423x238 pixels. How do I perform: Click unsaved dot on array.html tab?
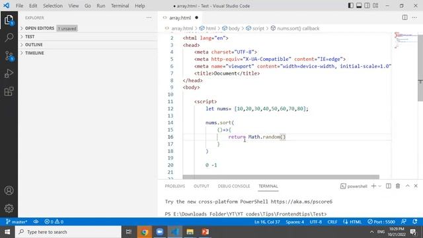click(x=197, y=18)
